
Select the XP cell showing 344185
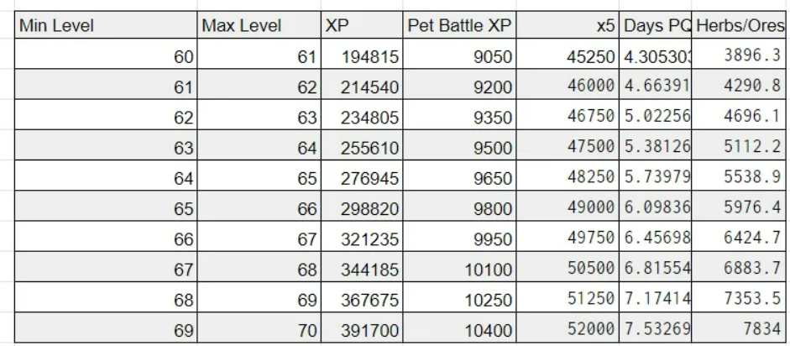click(361, 270)
